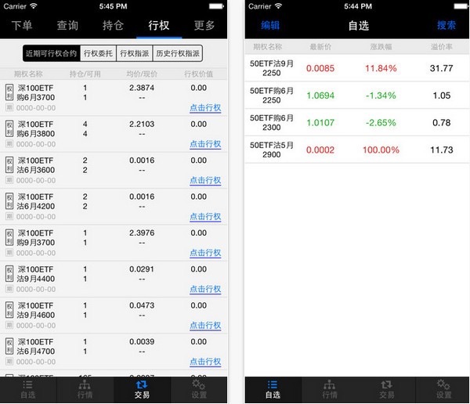Tap 权利 icon of 深100ETF沽6月3600
The image size is (470, 404).
coord(9,165)
